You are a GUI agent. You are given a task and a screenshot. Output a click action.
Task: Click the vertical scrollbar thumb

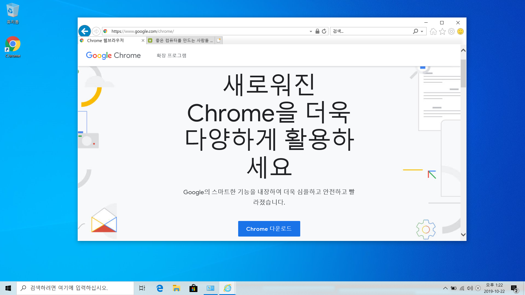coord(463,73)
